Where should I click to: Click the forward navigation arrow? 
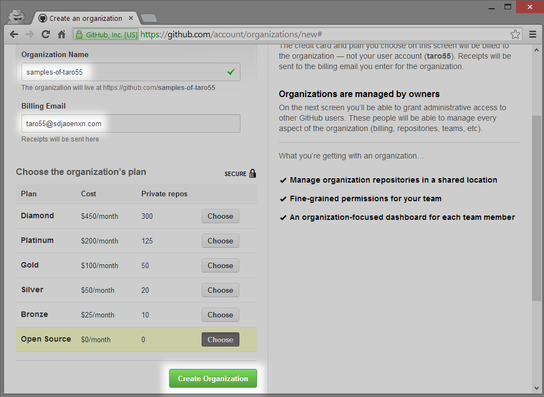point(30,35)
